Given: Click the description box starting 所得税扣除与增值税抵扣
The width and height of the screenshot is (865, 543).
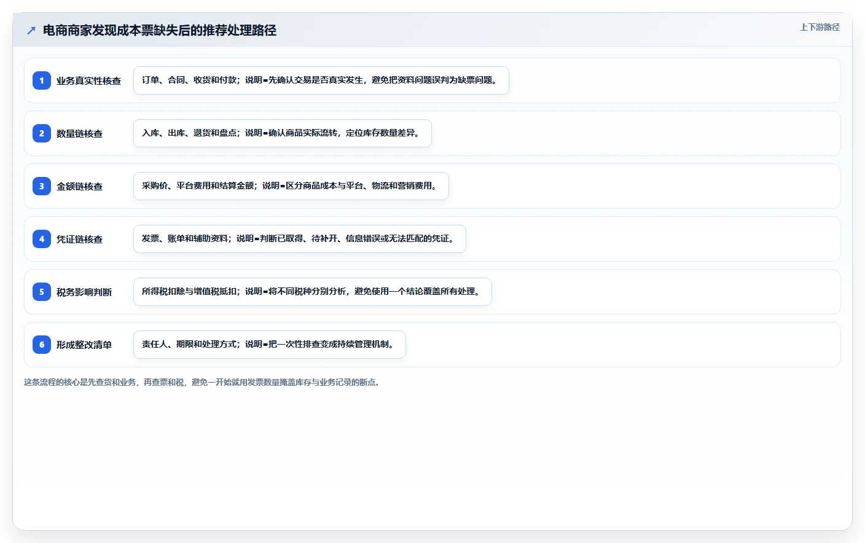Looking at the screenshot, I should [313, 292].
